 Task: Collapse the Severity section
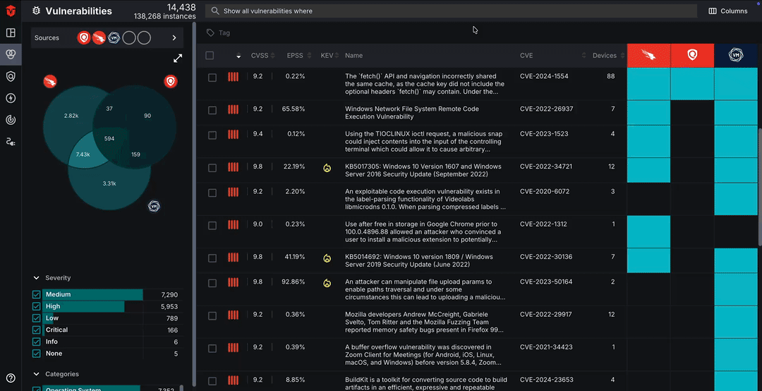pyautogui.click(x=37, y=278)
